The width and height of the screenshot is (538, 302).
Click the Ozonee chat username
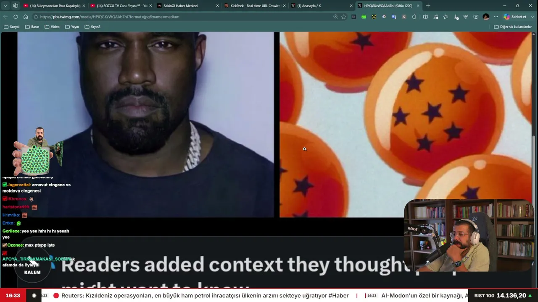click(x=15, y=245)
